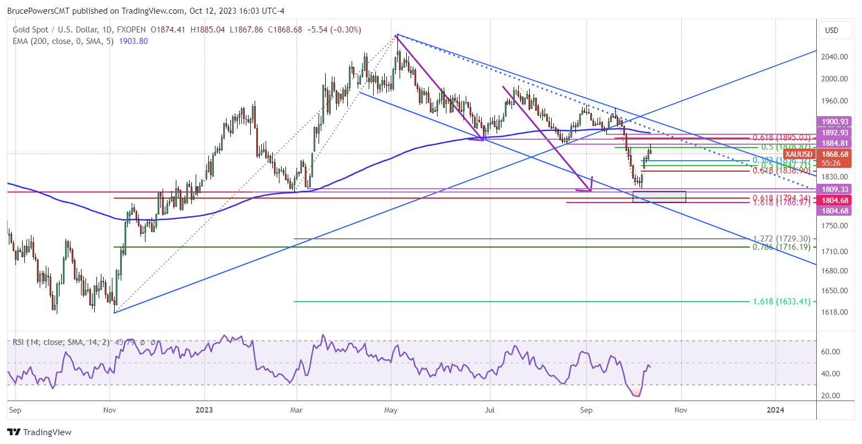Click the purple 1804.68 price label
The width and height of the screenshot is (862, 444).
tap(835, 210)
